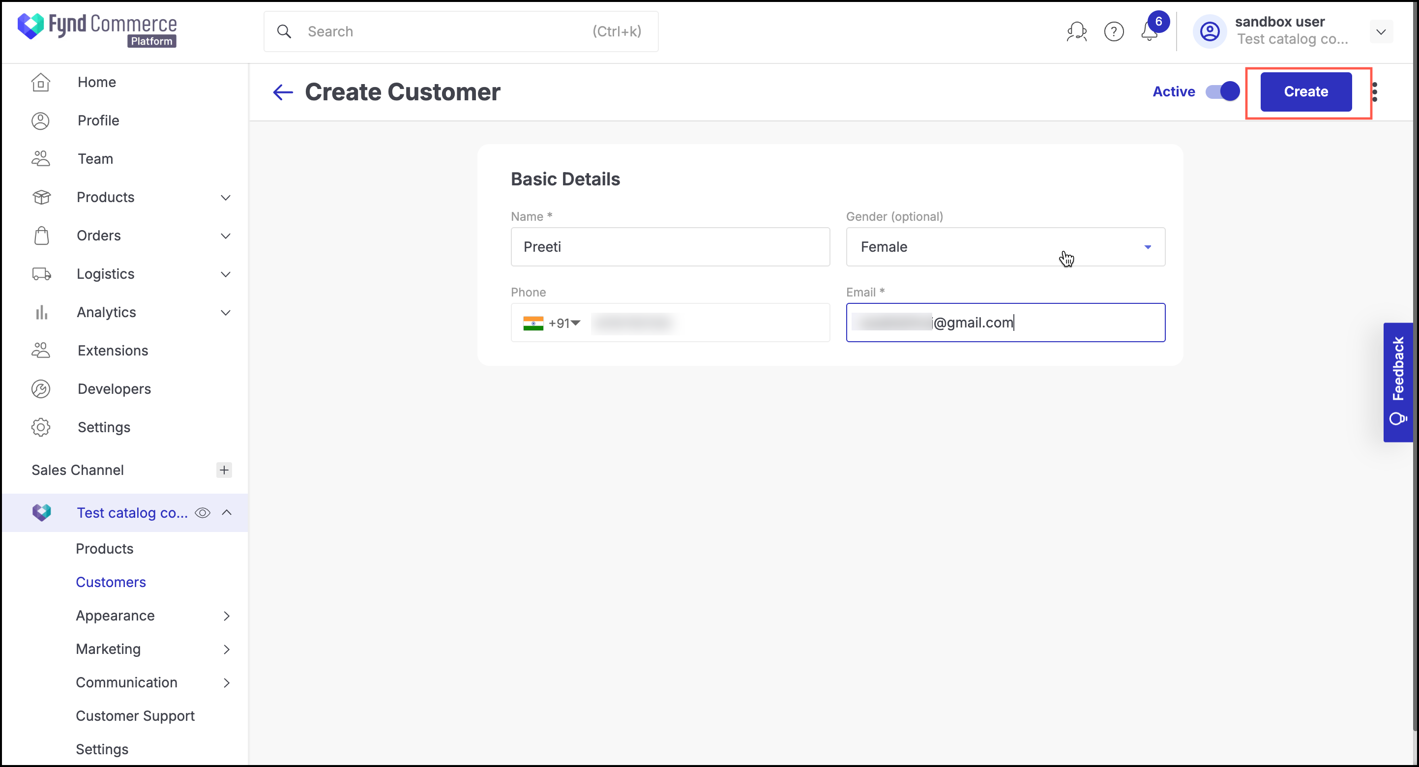Open the +91 country code dropdown

(564, 323)
